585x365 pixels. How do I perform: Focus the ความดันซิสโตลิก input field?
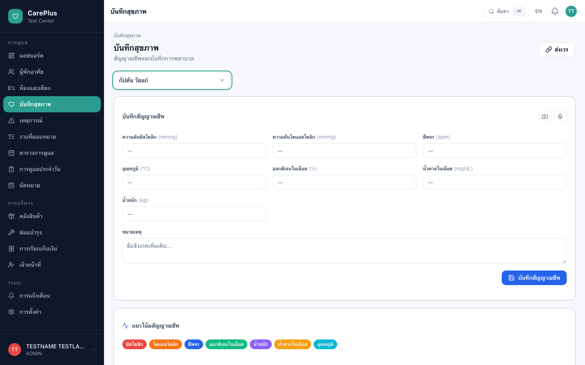tap(194, 150)
